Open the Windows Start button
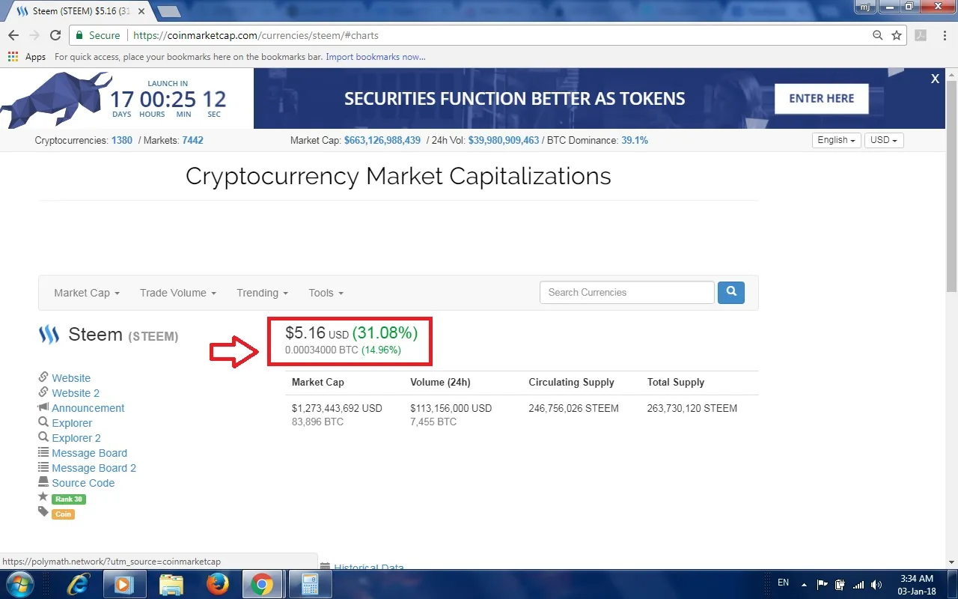Screen dimensions: 958x599 click(x=19, y=584)
